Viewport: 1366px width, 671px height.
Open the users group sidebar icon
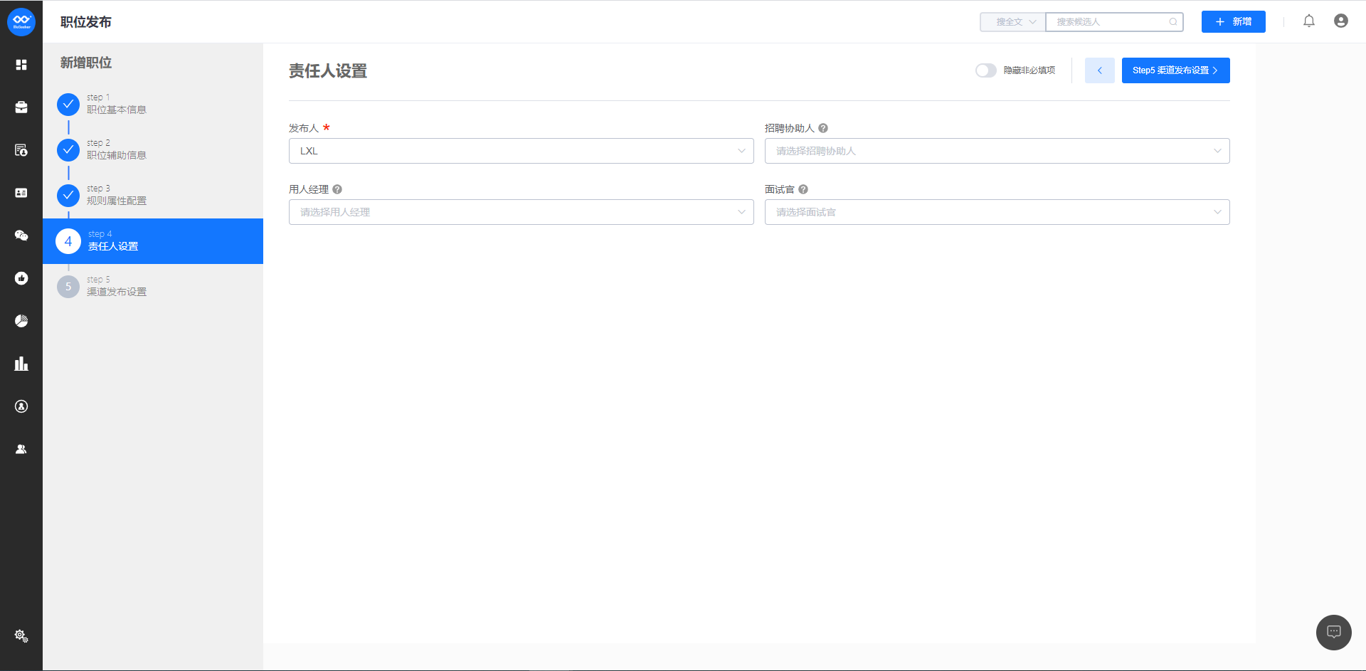[21, 449]
